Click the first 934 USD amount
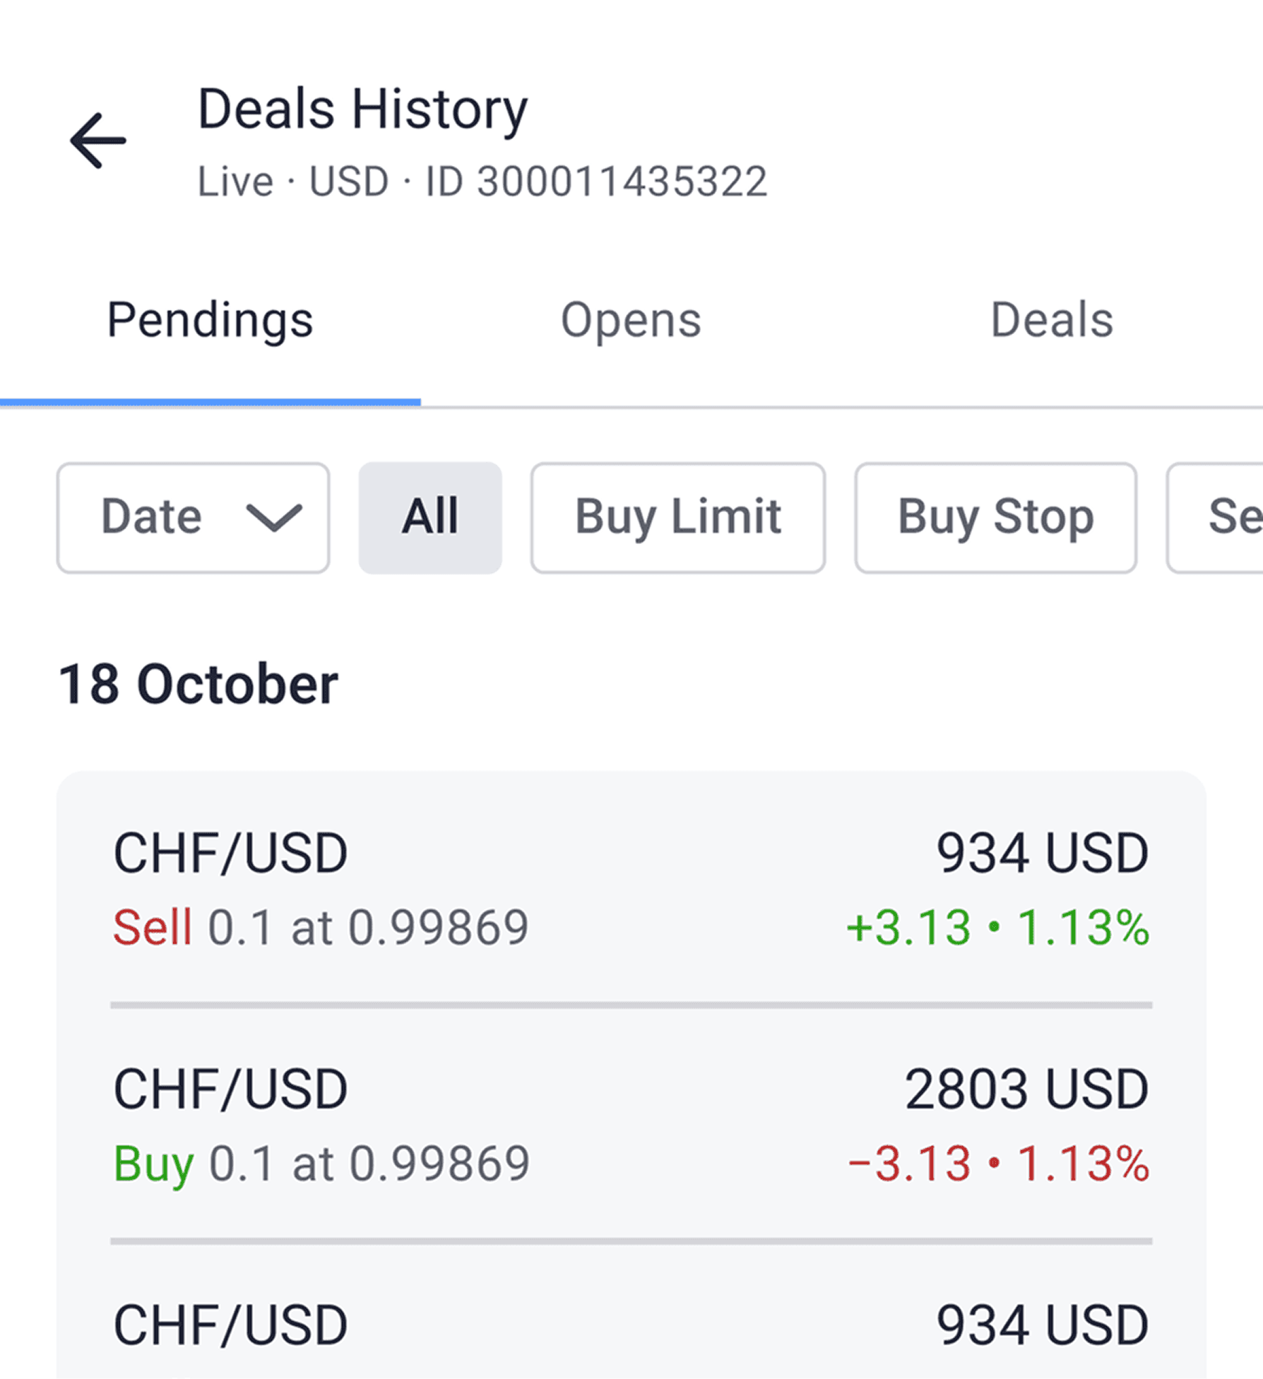This screenshot has height=1379, width=1263. (x=1043, y=853)
